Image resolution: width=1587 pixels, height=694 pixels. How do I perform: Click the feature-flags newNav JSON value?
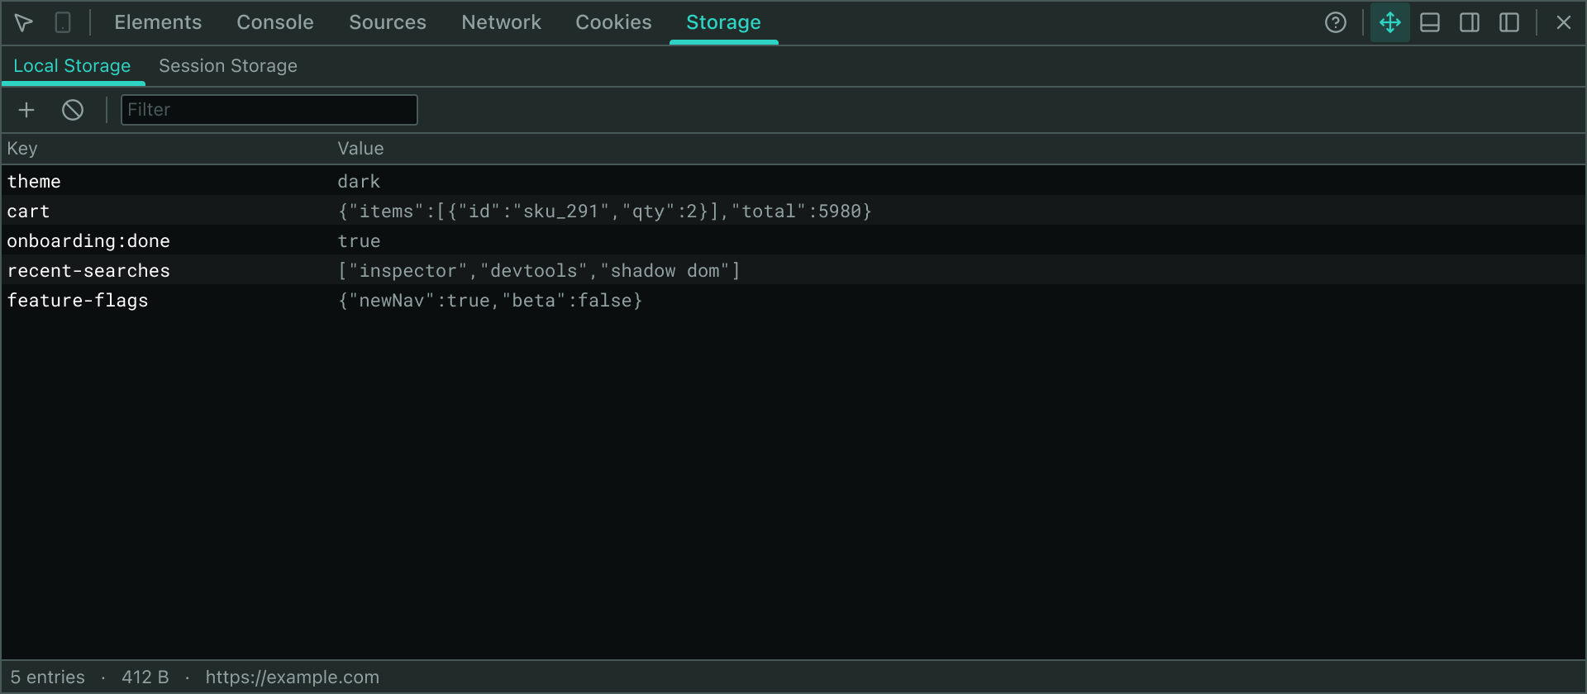[x=490, y=301]
